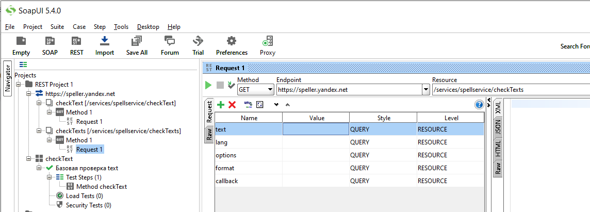
Task: Collapse the checkText resource node
Action: (x=38, y=103)
